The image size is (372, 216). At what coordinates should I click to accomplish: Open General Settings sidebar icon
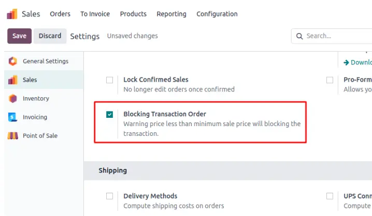13,61
